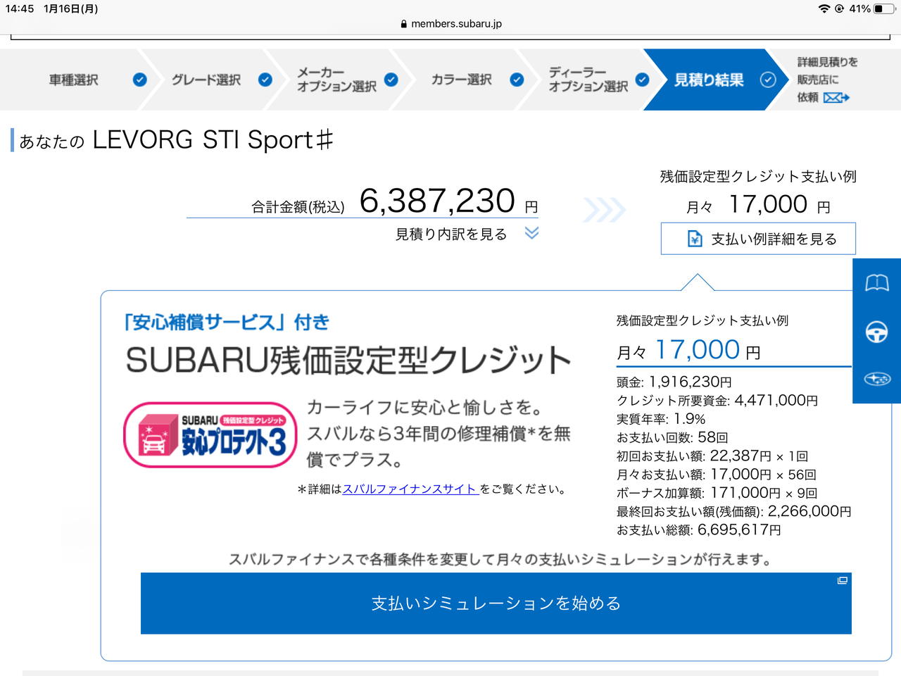Go to 車種選択 step
This screenshot has width=901, height=676.
(x=74, y=80)
